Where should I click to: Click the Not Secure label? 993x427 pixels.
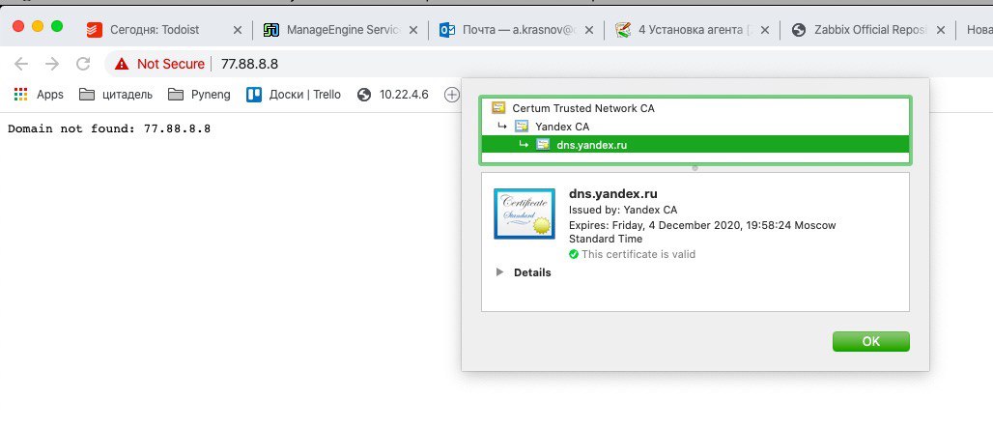click(170, 64)
